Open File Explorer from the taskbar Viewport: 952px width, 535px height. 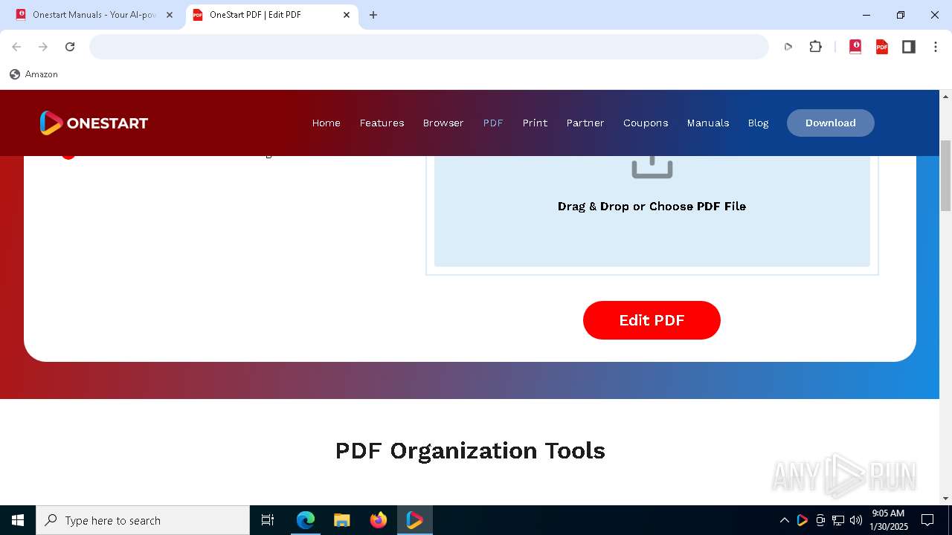tap(342, 520)
